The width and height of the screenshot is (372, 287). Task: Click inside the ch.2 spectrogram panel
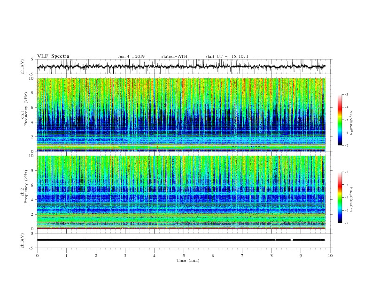coord(181,192)
